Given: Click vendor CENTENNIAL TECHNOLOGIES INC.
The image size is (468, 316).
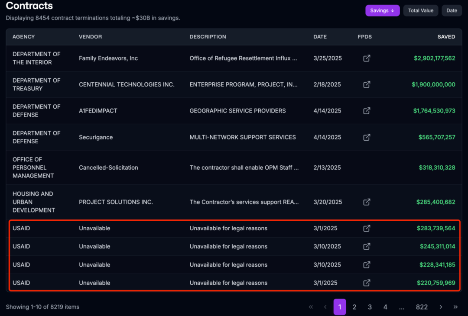Looking at the screenshot, I should (x=127, y=84).
